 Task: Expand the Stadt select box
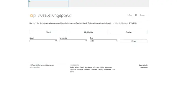43,41
